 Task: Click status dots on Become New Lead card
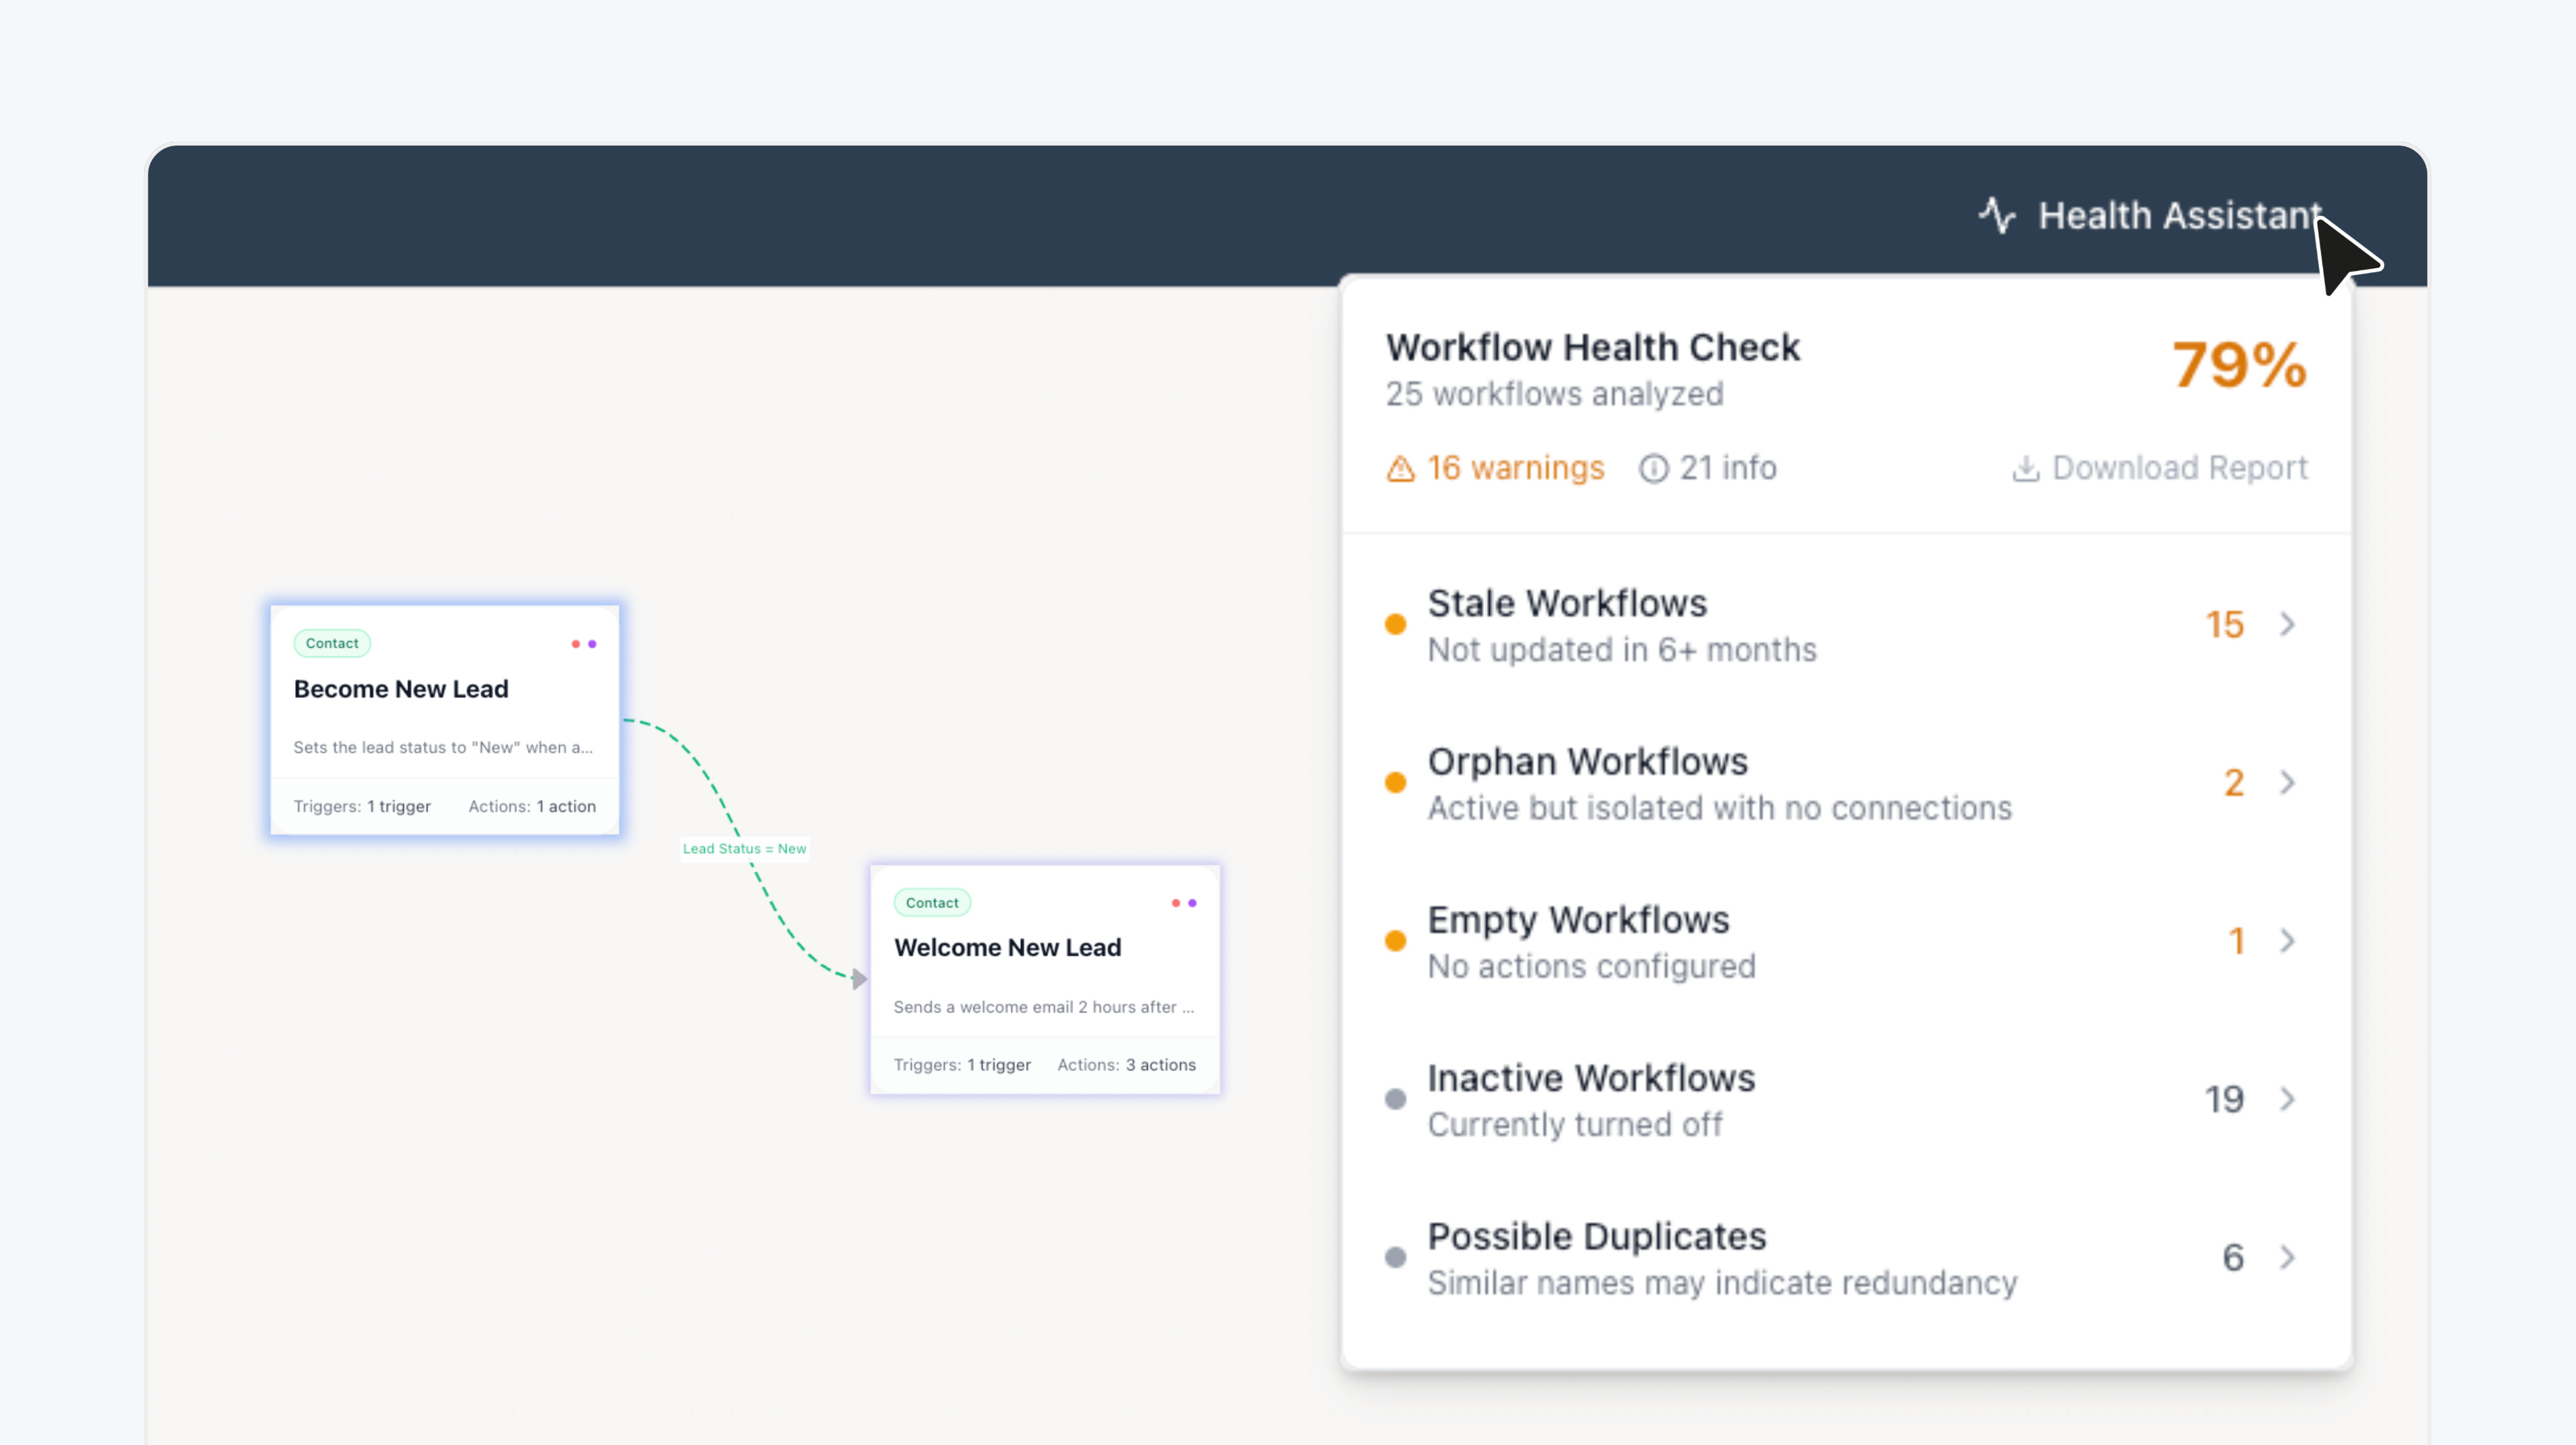point(584,644)
